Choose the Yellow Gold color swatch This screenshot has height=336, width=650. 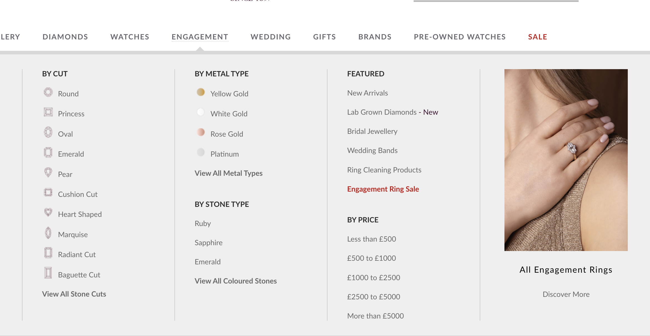(x=201, y=92)
